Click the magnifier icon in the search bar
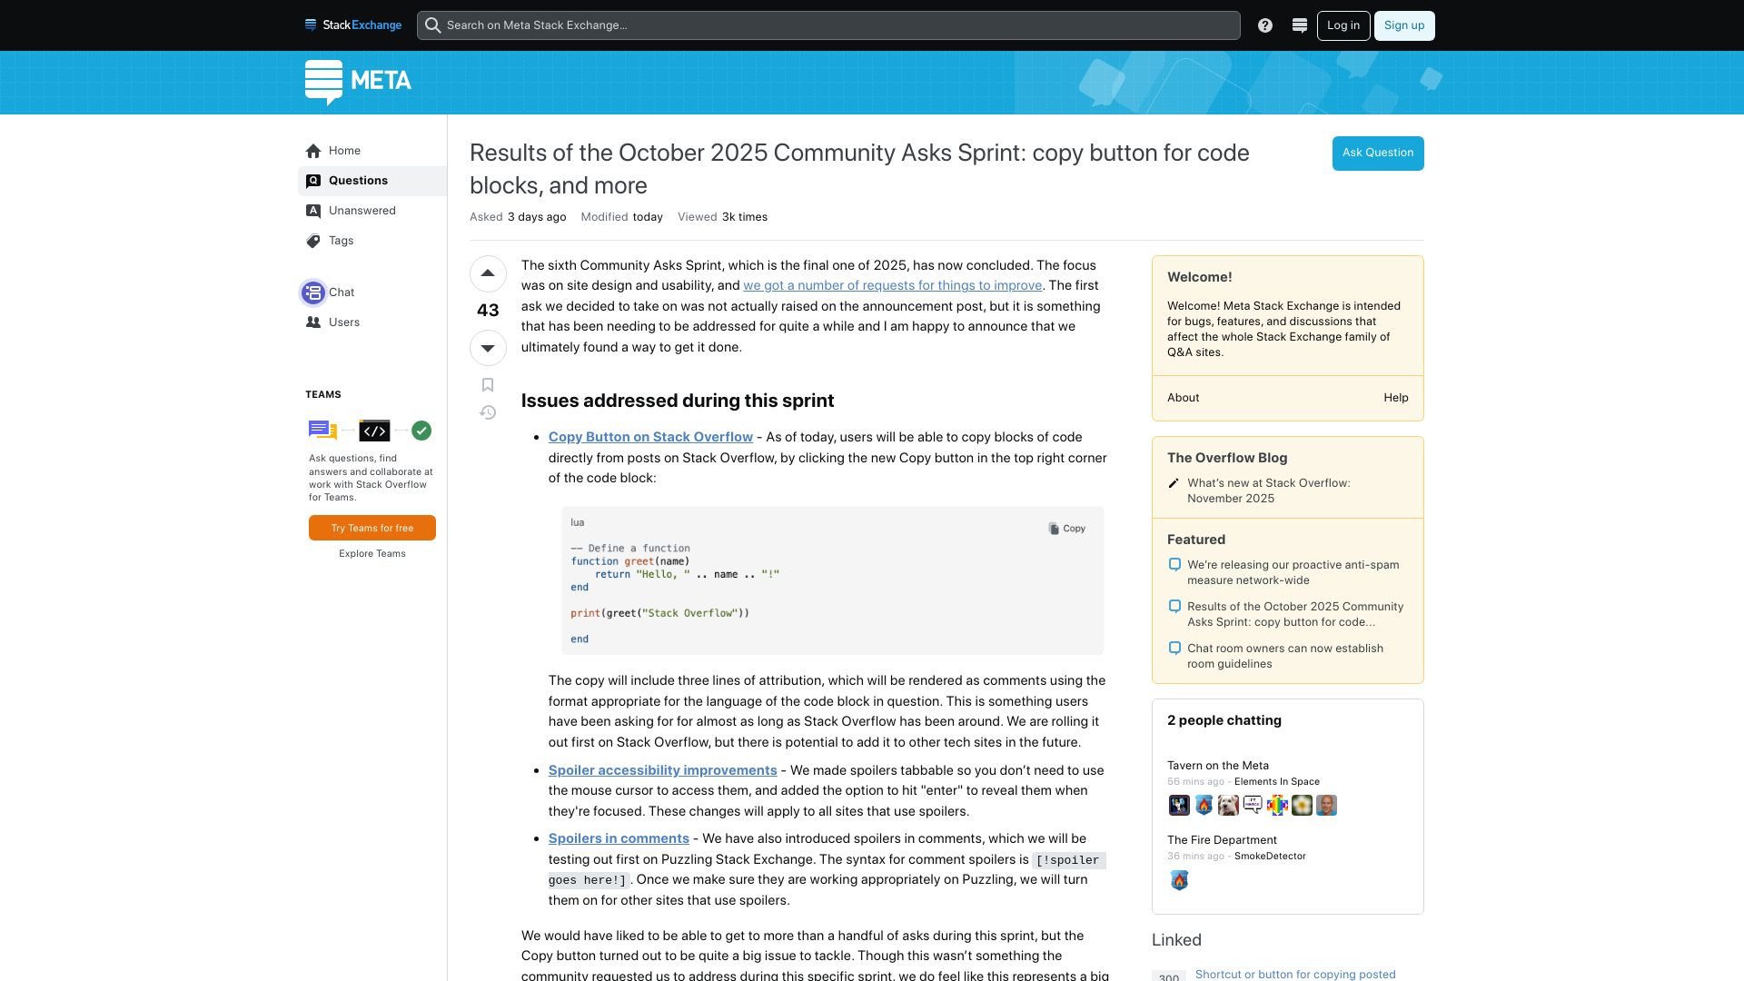 point(433,25)
